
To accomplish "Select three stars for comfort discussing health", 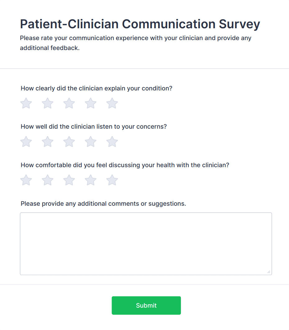I will 69,180.
